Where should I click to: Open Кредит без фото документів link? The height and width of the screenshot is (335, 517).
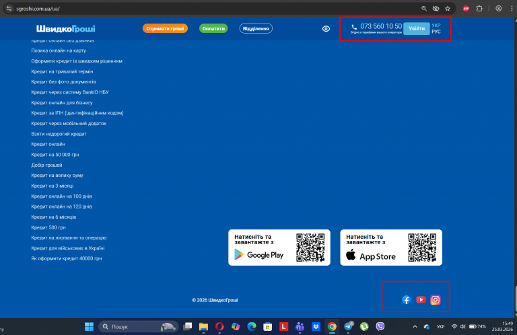(63, 81)
